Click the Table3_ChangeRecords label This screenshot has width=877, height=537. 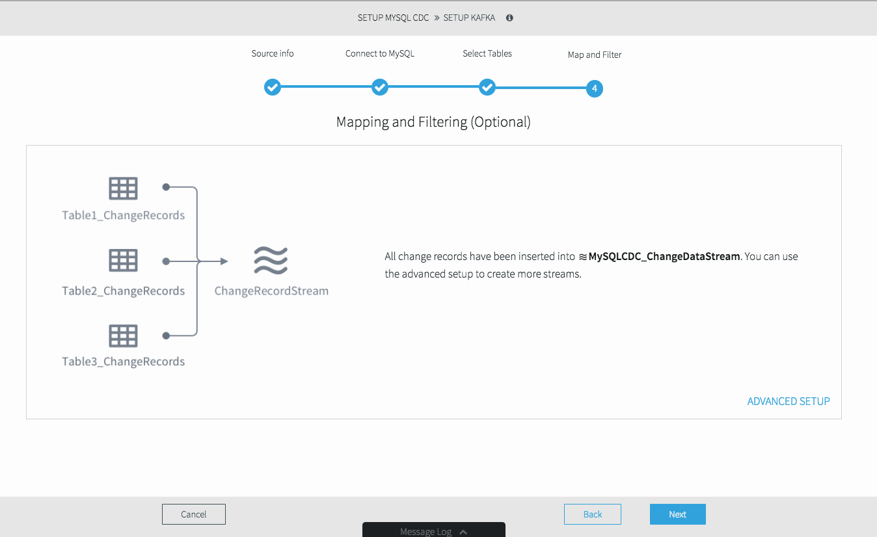coord(124,361)
